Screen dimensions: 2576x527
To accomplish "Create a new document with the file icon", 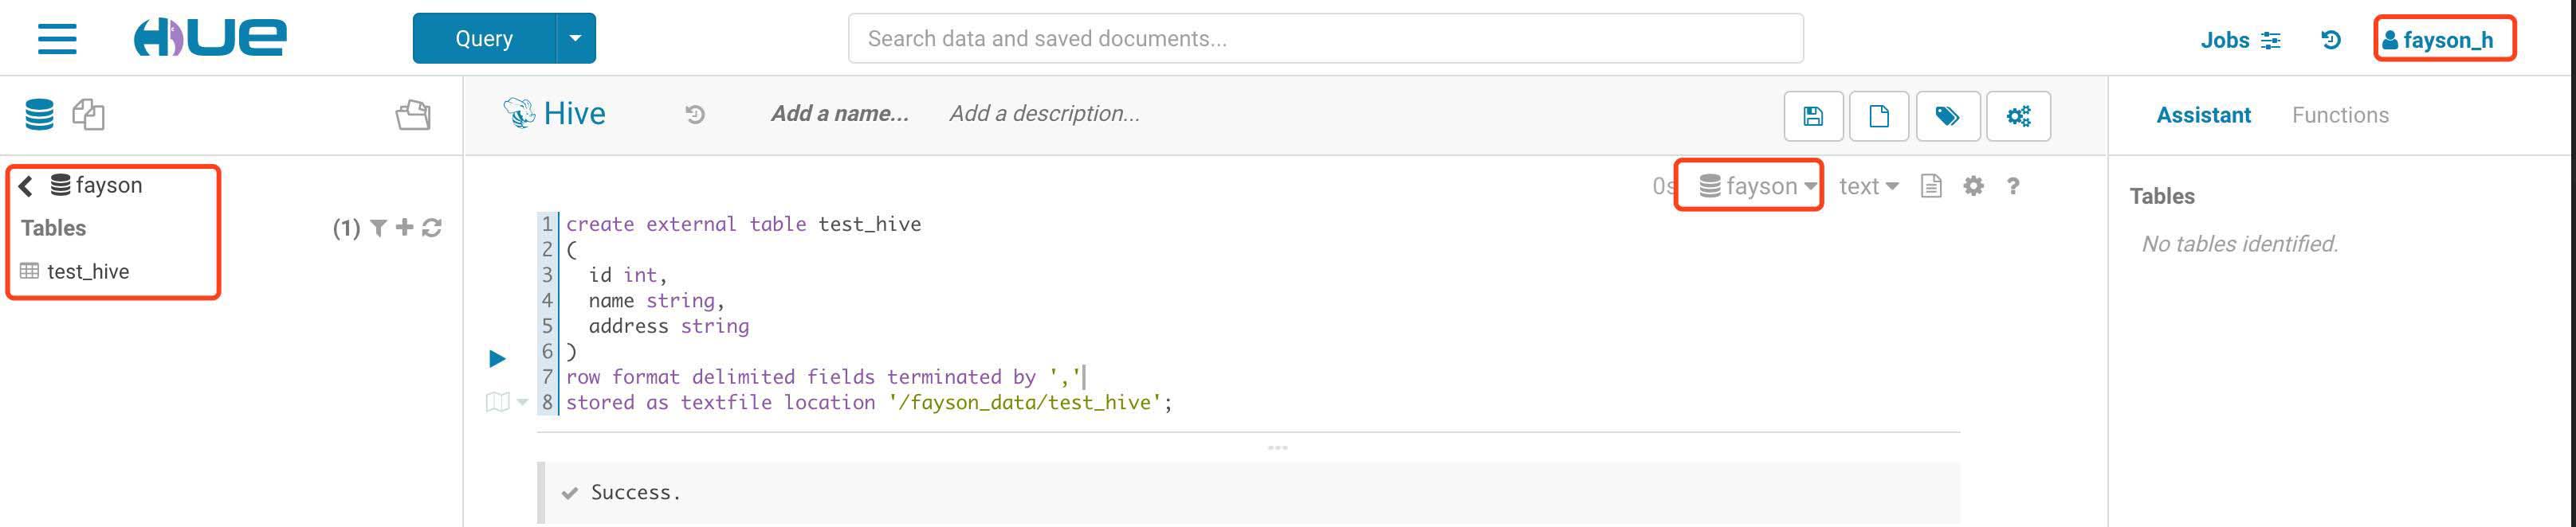I will coord(1879,115).
